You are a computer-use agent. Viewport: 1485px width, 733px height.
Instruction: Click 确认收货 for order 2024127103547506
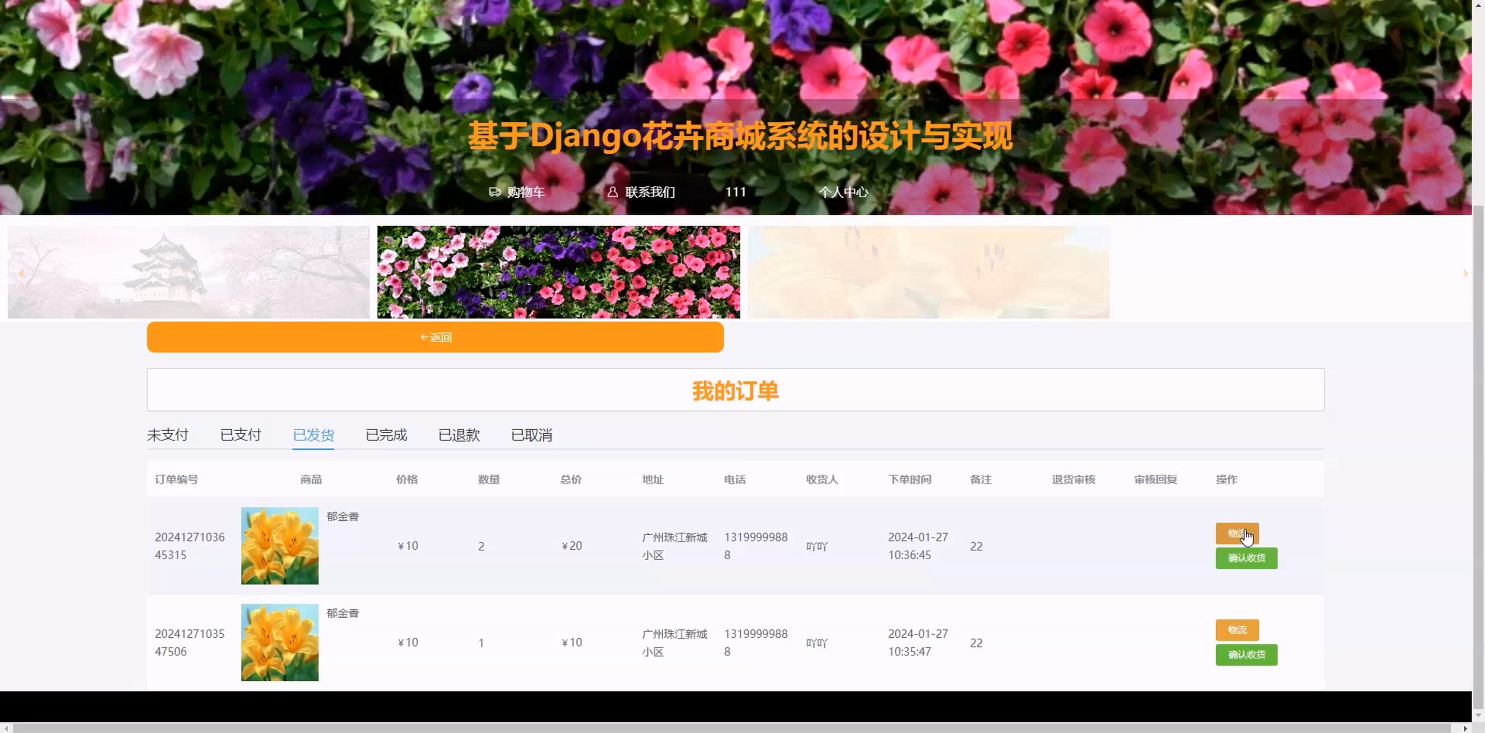click(x=1246, y=655)
